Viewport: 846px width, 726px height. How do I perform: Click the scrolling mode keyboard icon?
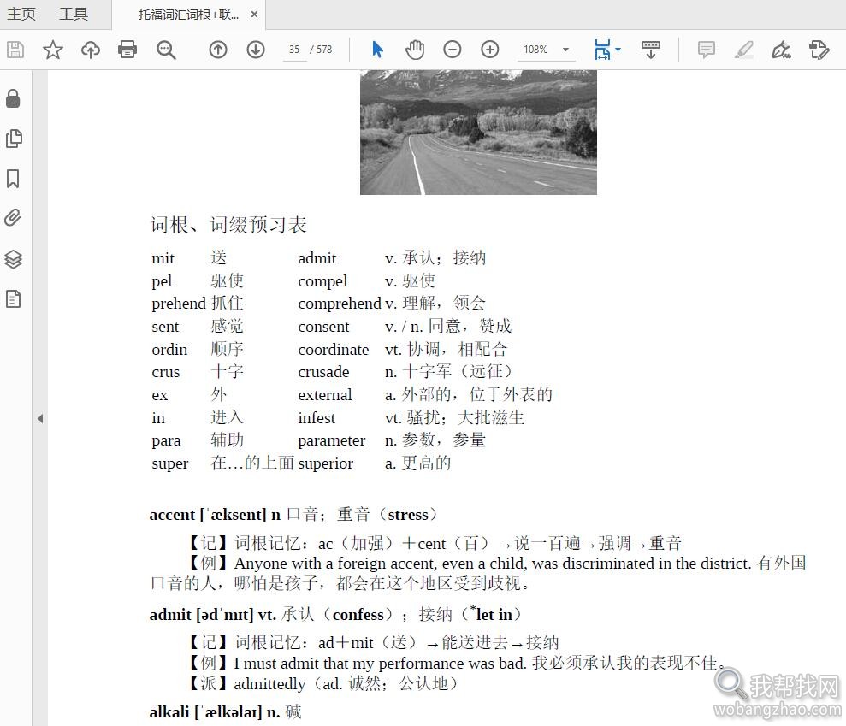coord(651,50)
